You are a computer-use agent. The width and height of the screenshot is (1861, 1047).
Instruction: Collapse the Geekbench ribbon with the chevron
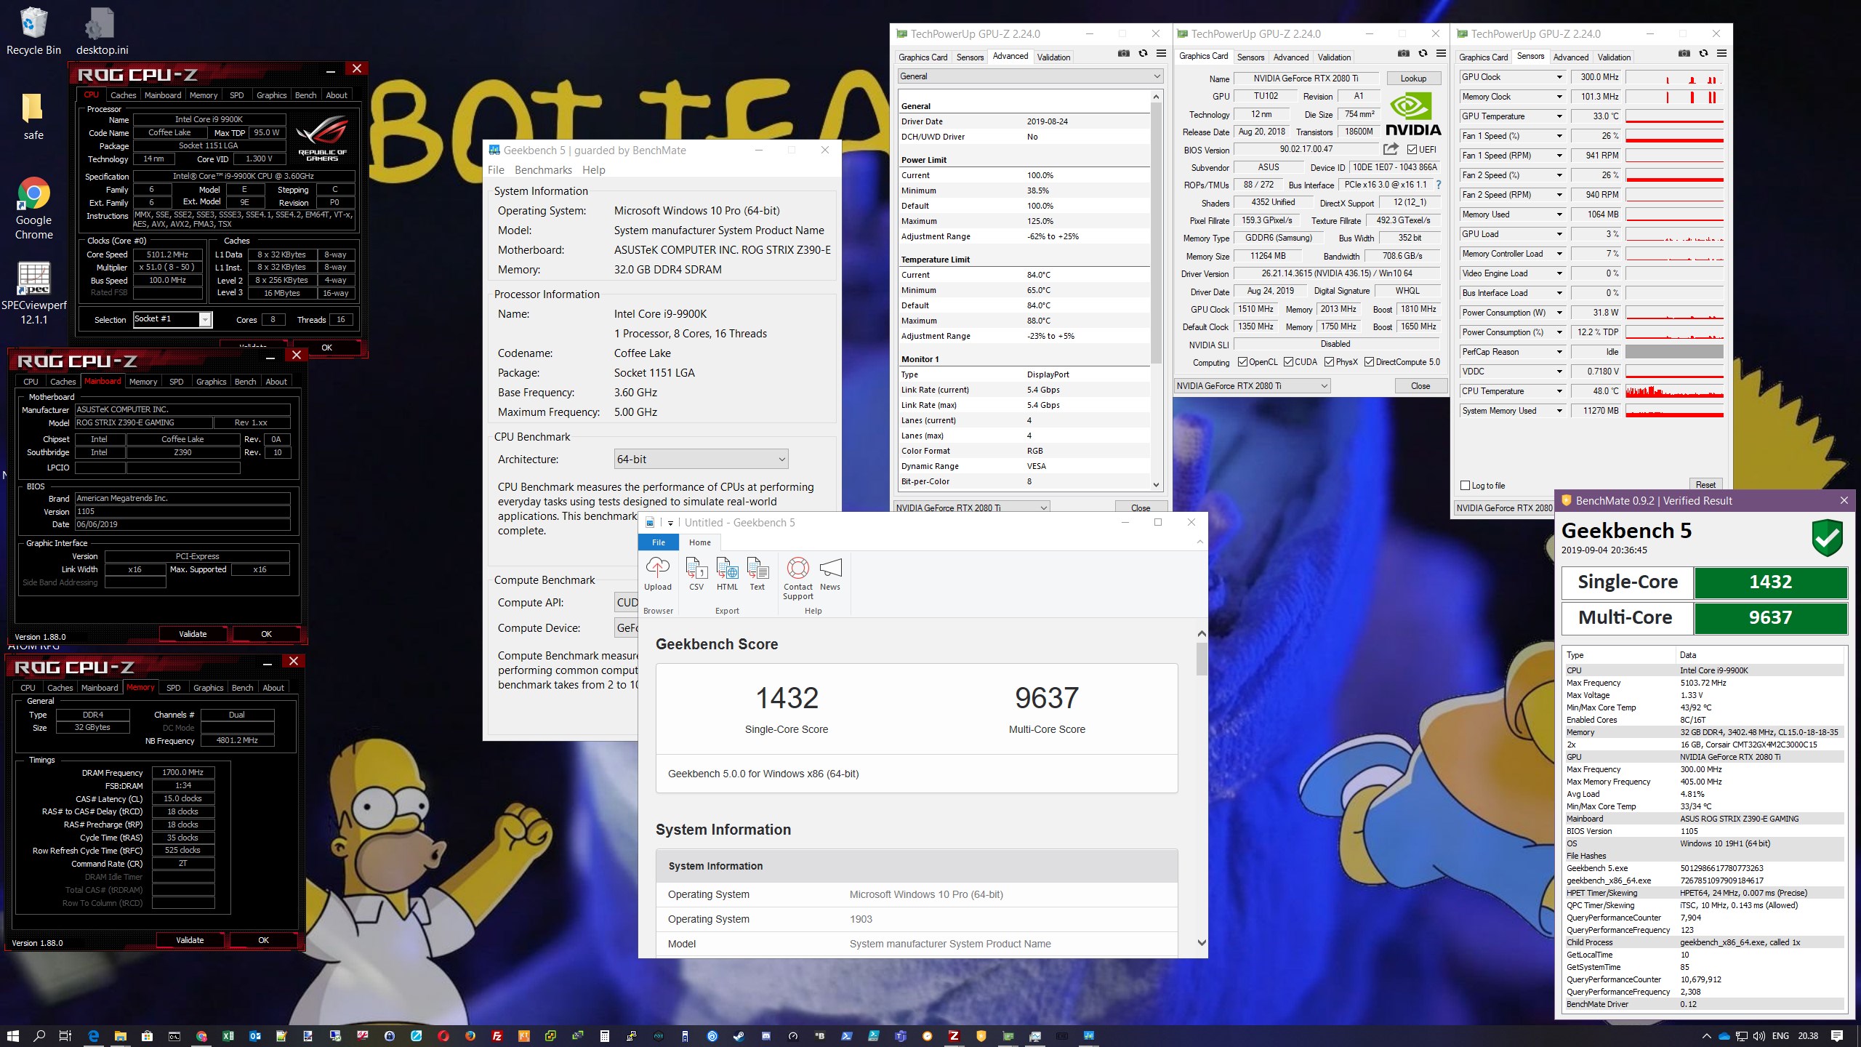coord(1199,542)
